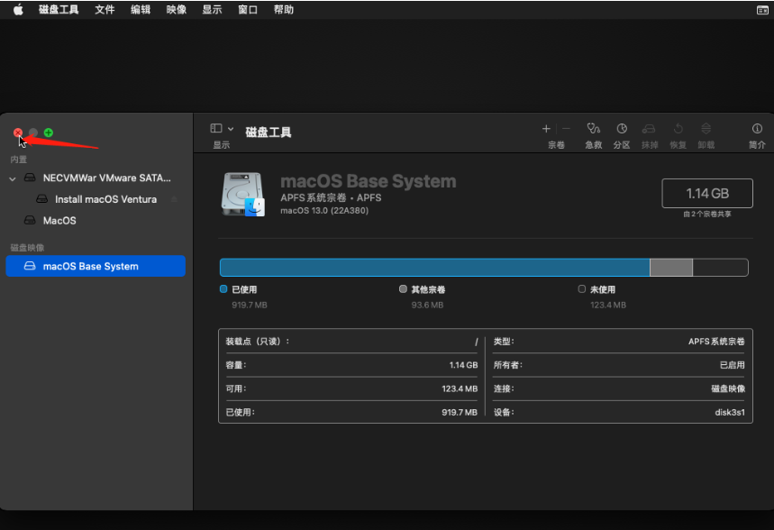Open the Apple menu
This screenshot has height=530, width=774.
pos(18,9)
